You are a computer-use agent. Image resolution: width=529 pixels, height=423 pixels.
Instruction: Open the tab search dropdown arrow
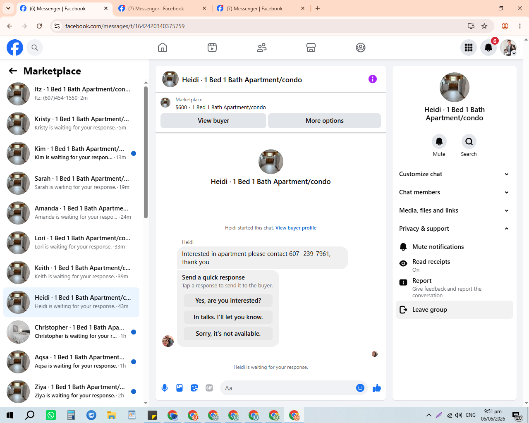click(8, 8)
